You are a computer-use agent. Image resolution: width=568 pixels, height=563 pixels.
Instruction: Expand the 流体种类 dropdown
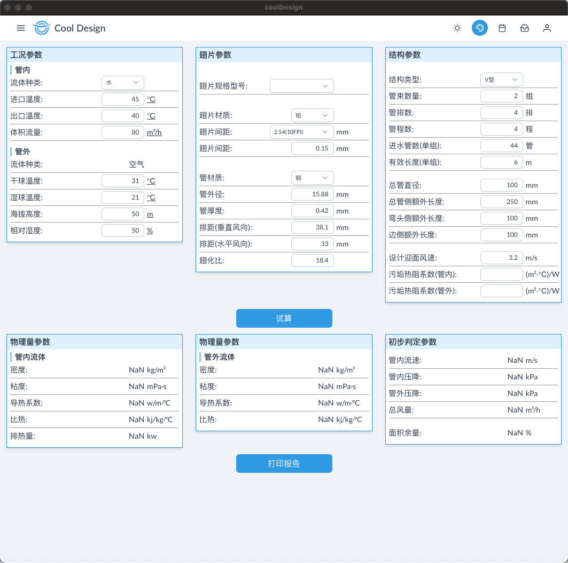(x=123, y=82)
